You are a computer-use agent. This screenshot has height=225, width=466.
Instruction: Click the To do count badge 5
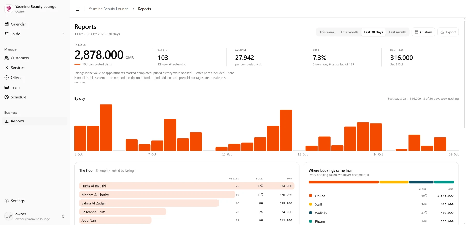pos(64,34)
